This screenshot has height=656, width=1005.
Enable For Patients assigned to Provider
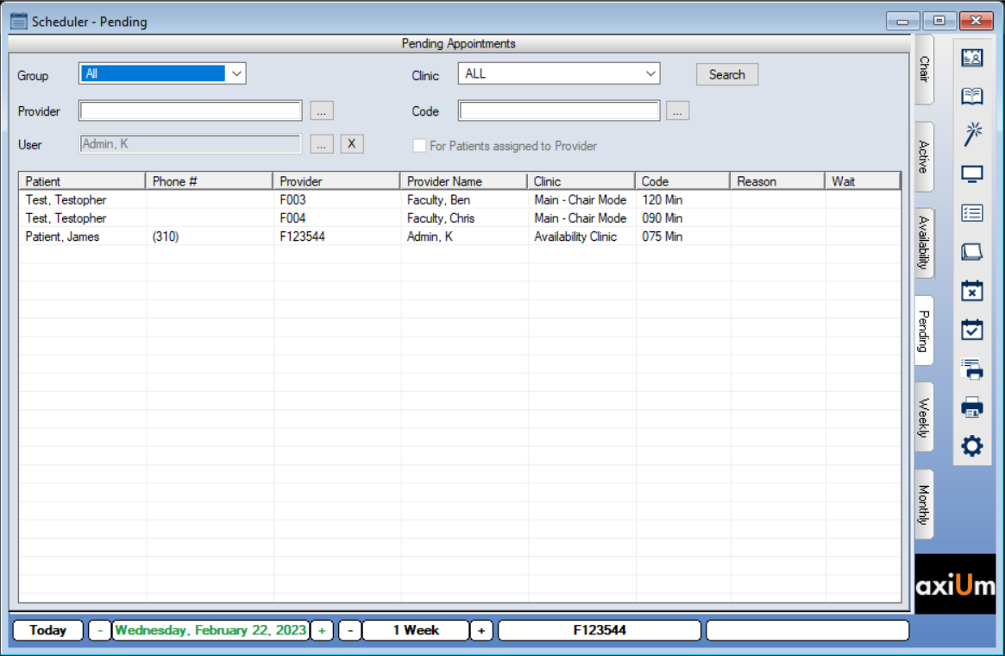tap(419, 146)
